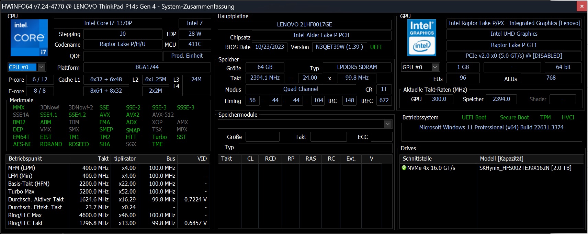The height and width of the screenshot is (234, 588).
Task: Click the P-core count 6 / 12
Action: (40, 80)
